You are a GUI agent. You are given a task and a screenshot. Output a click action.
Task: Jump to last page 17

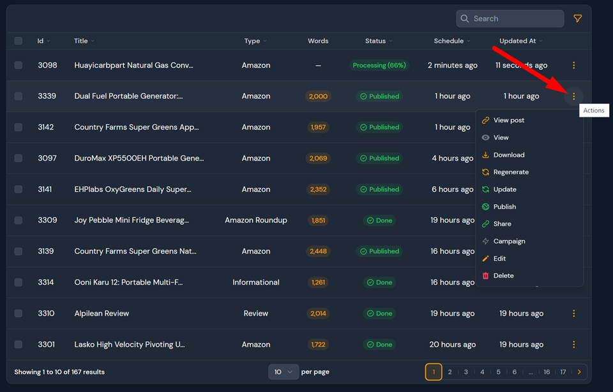pos(563,372)
